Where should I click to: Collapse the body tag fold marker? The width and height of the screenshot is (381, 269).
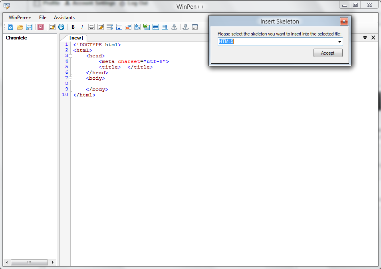point(70,79)
